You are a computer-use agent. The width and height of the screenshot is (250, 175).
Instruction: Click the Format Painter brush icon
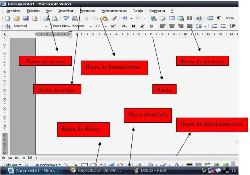pos(113,19)
